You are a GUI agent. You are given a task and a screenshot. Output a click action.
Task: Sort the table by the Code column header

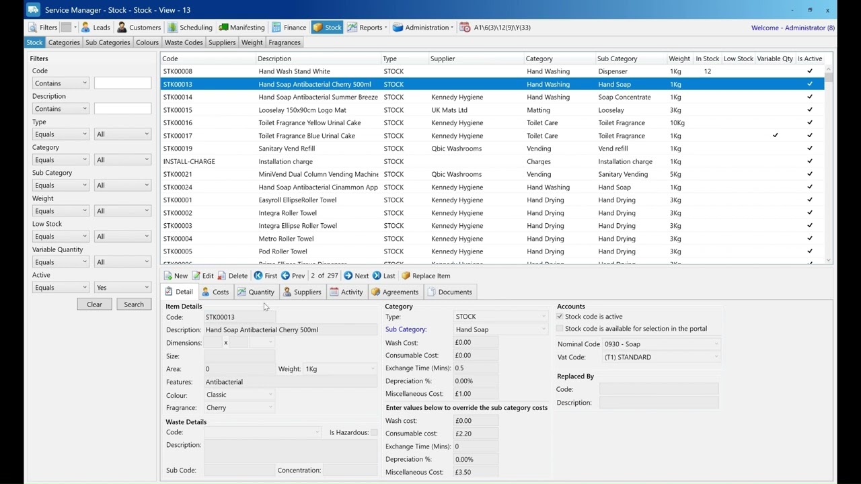208,58
